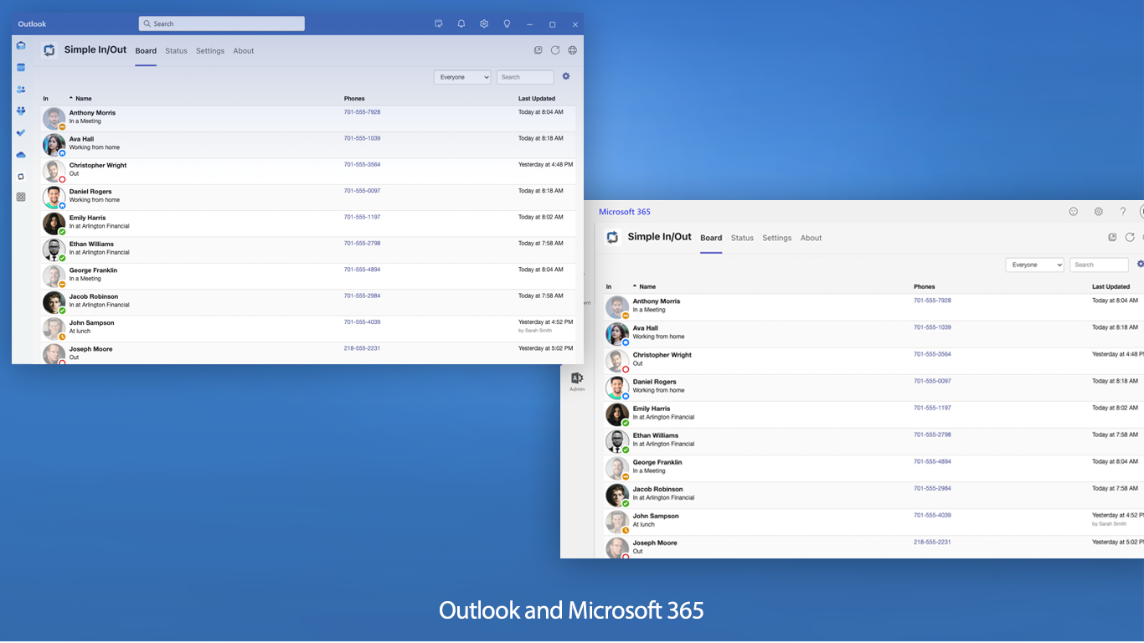Refresh the Simple In/Out board in Microsoft 365
The height and width of the screenshot is (643, 1144).
pos(1130,238)
